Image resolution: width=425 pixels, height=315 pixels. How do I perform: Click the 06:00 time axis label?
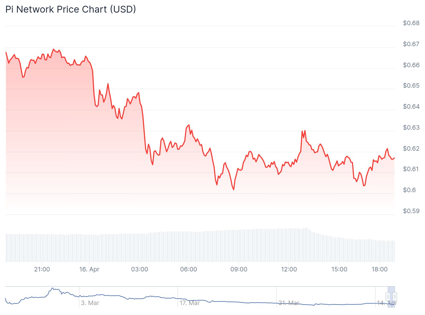click(189, 269)
